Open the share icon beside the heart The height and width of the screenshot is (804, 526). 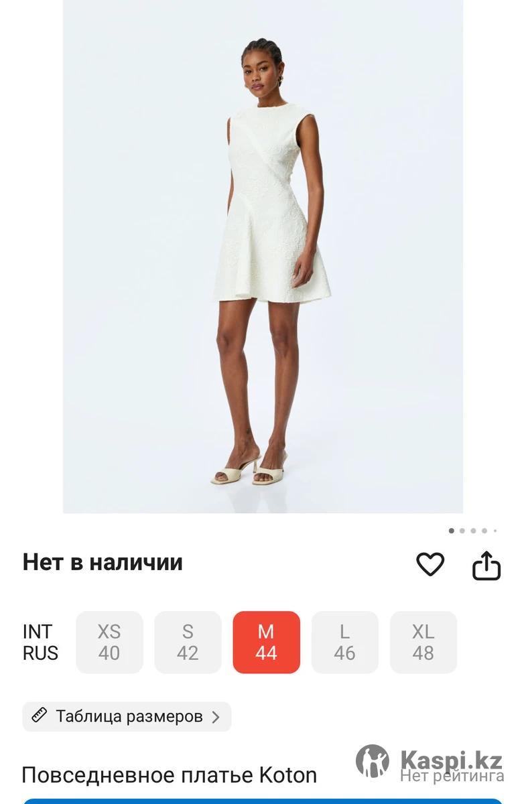[486, 565]
